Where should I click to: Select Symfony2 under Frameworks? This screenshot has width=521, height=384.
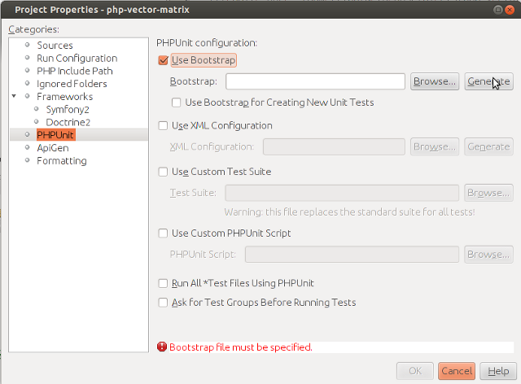(x=68, y=109)
